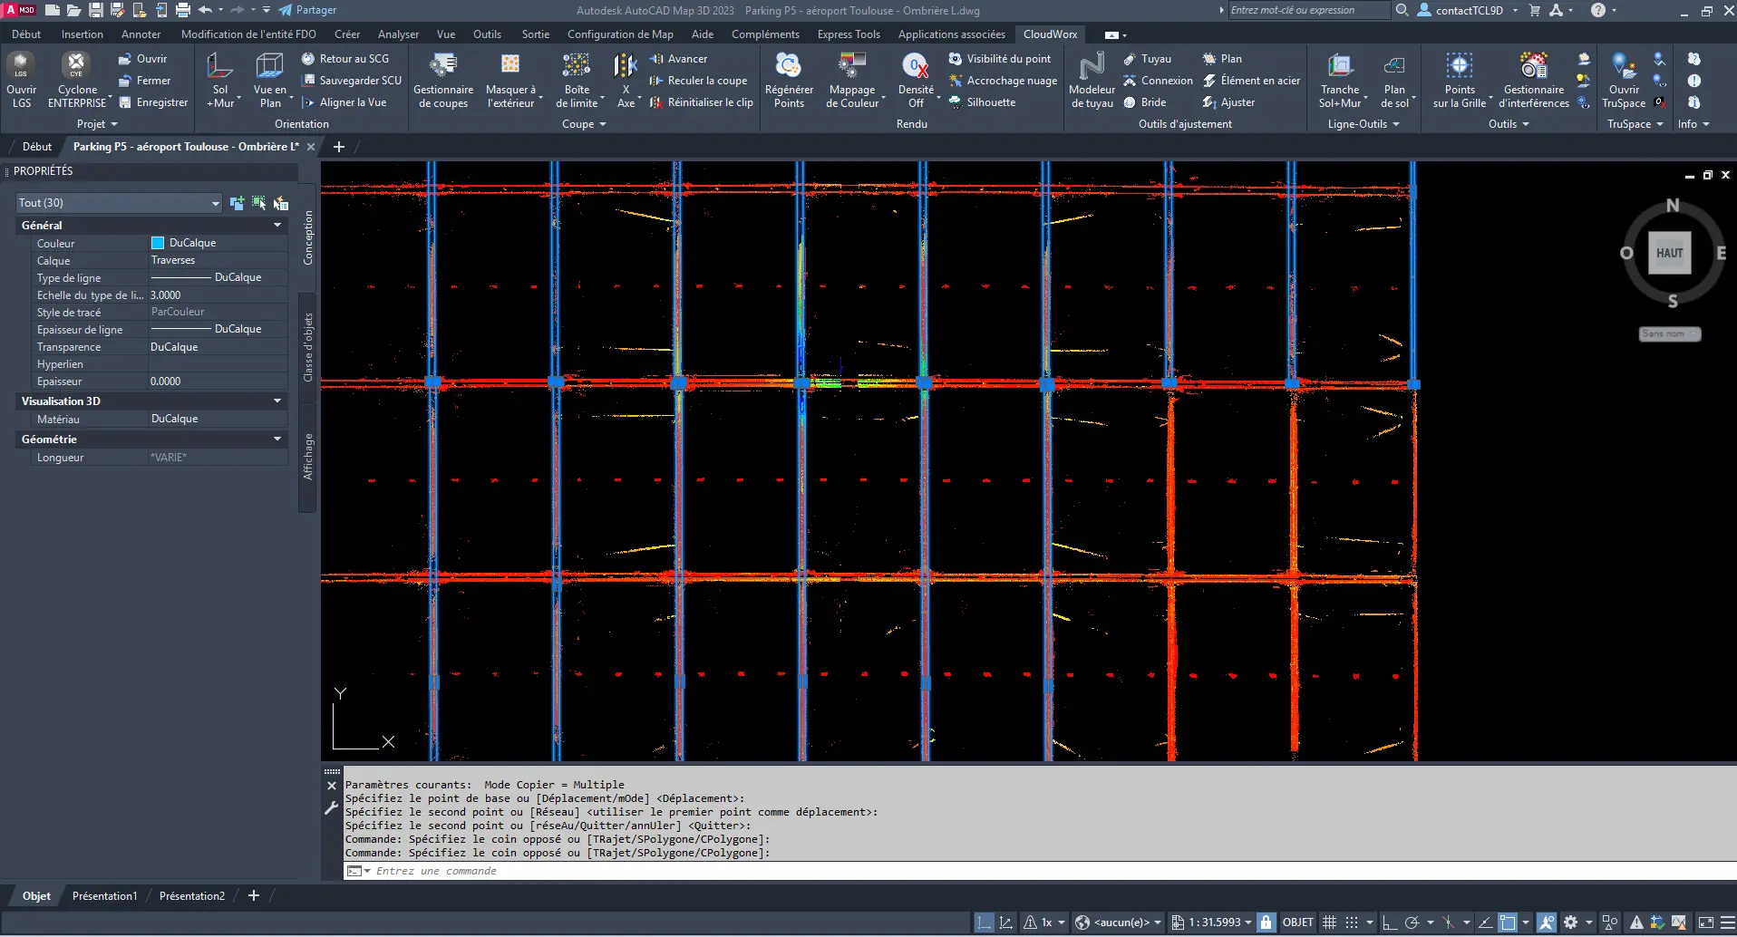Toggle the OBJET model space button

(x=1297, y=923)
